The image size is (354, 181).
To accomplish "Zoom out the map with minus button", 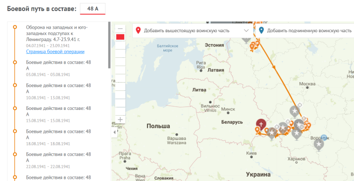I will tap(120, 28).
